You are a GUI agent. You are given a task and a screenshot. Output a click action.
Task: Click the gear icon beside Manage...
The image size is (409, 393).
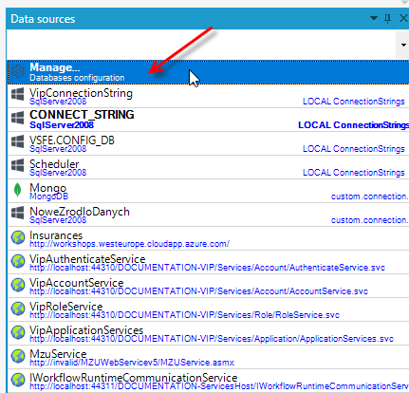[x=18, y=71]
